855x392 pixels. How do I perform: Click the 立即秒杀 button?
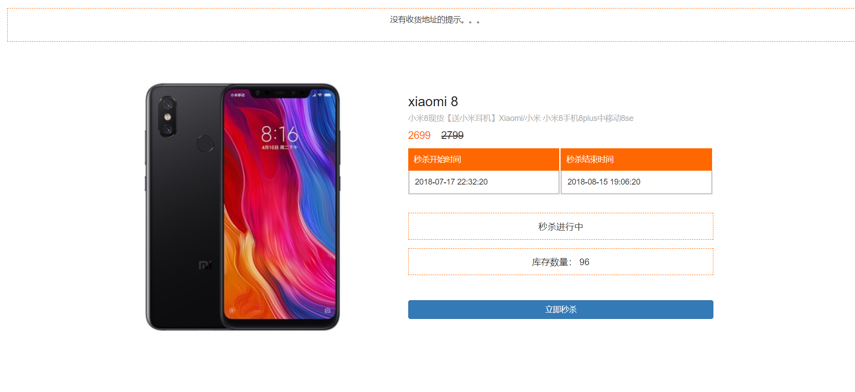coord(560,310)
